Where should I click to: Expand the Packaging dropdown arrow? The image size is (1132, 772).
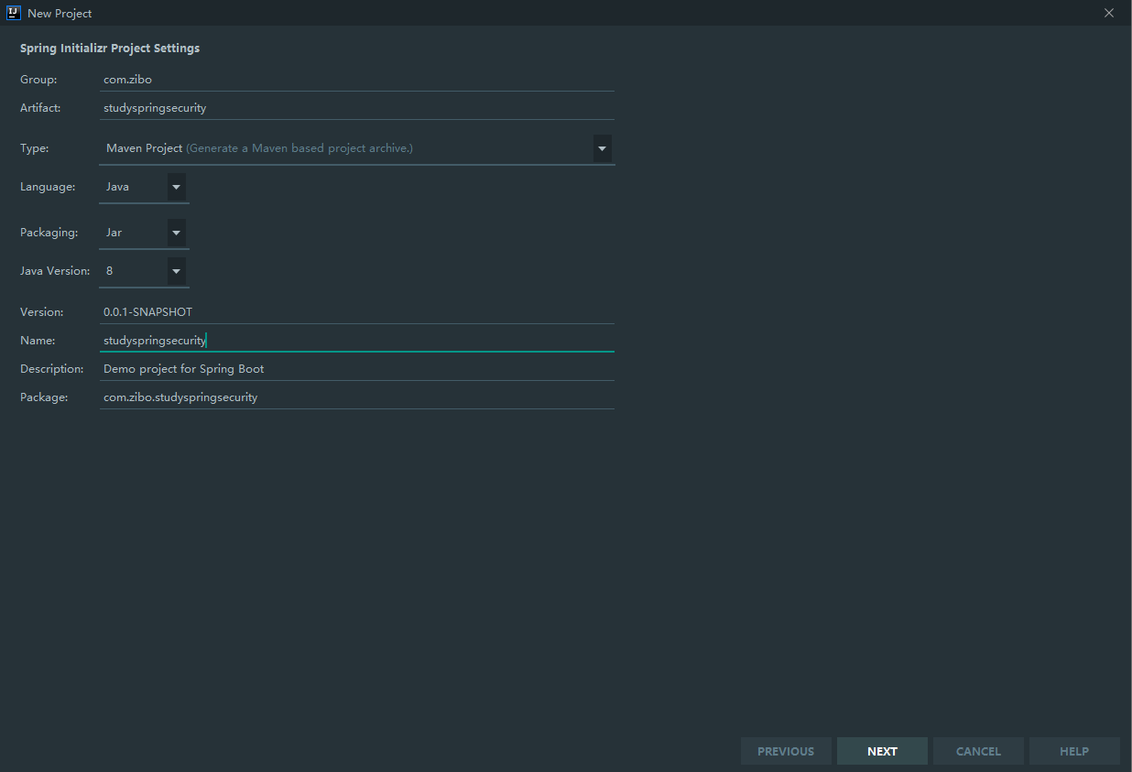click(177, 233)
